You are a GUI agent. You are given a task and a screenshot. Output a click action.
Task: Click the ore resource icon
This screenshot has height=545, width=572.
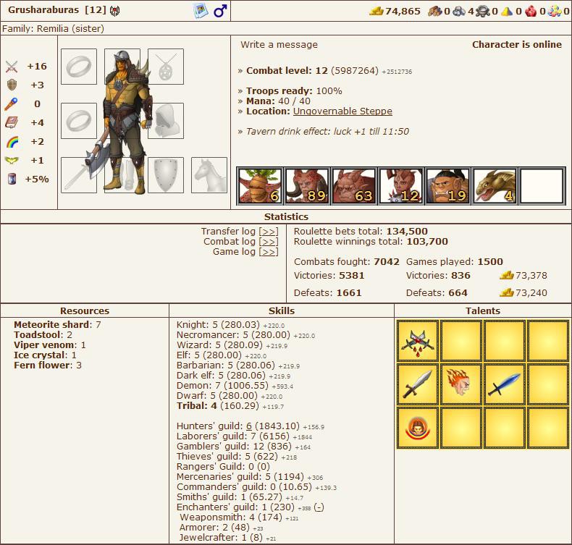click(459, 12)
